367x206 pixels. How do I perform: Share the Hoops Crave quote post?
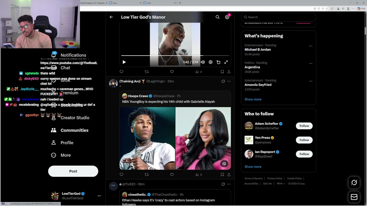coord(229,174)
